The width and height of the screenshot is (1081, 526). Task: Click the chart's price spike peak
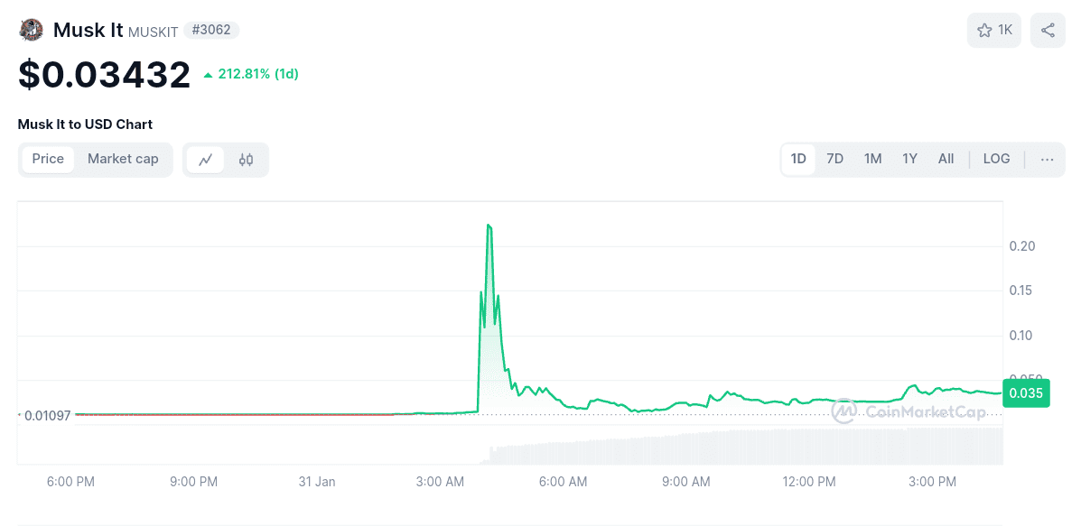point(489,226)
